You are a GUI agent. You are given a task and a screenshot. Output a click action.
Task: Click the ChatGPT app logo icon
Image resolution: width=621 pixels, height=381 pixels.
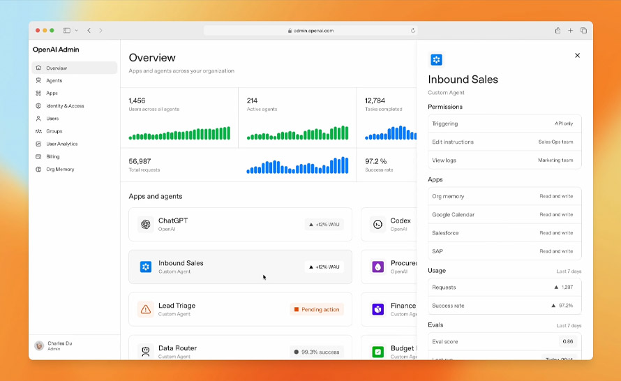[145, 224]
